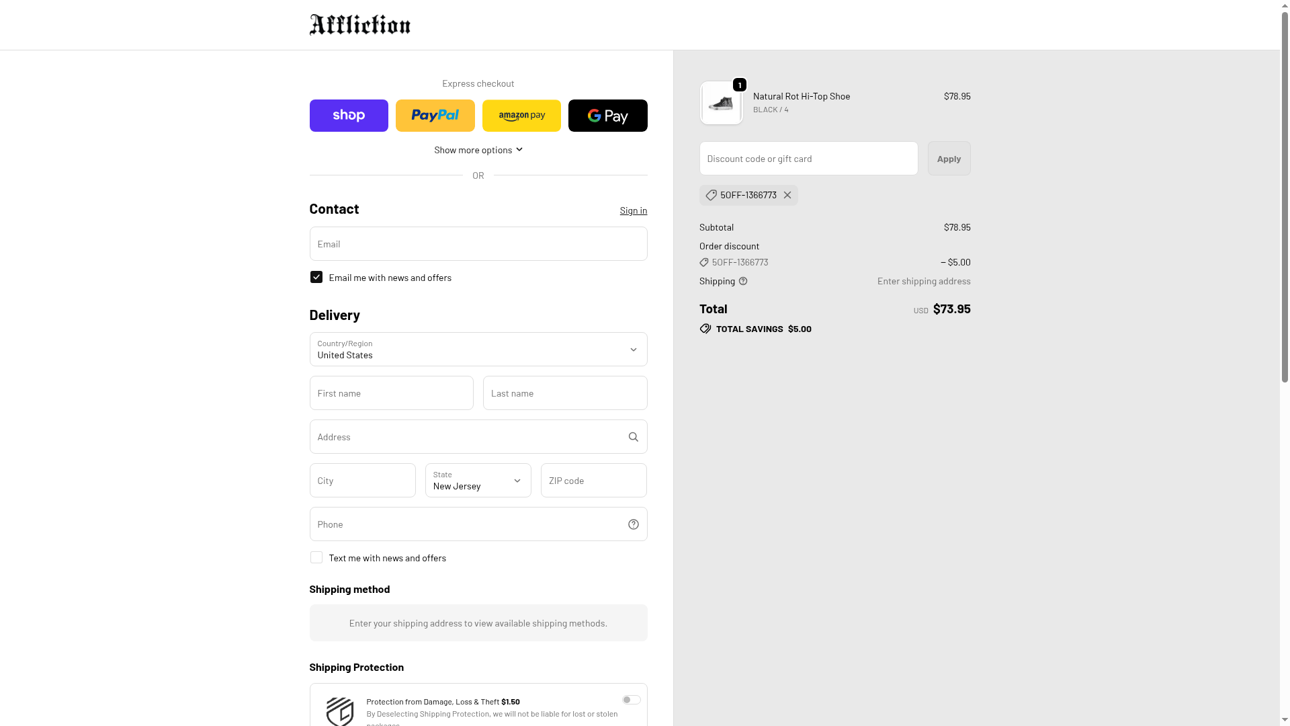Remove discount code 5OFF-1366773

click(787, 195)
